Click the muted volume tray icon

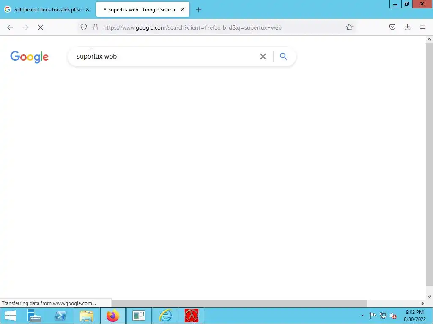(393, 316)
